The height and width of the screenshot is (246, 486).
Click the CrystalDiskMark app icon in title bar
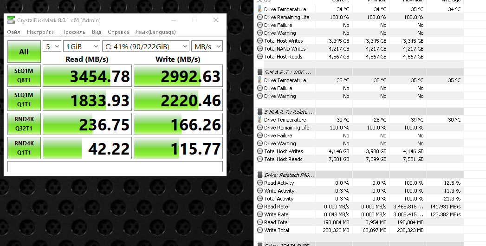tap(11, 20)
